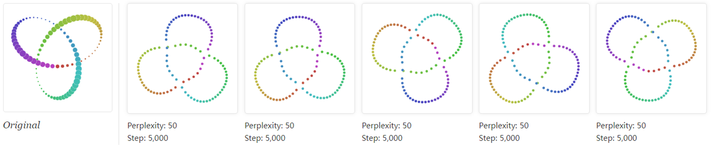Screen dimensions: 712x147
Task: Click the large purple dots in Original plot
Action: point(22,49)
